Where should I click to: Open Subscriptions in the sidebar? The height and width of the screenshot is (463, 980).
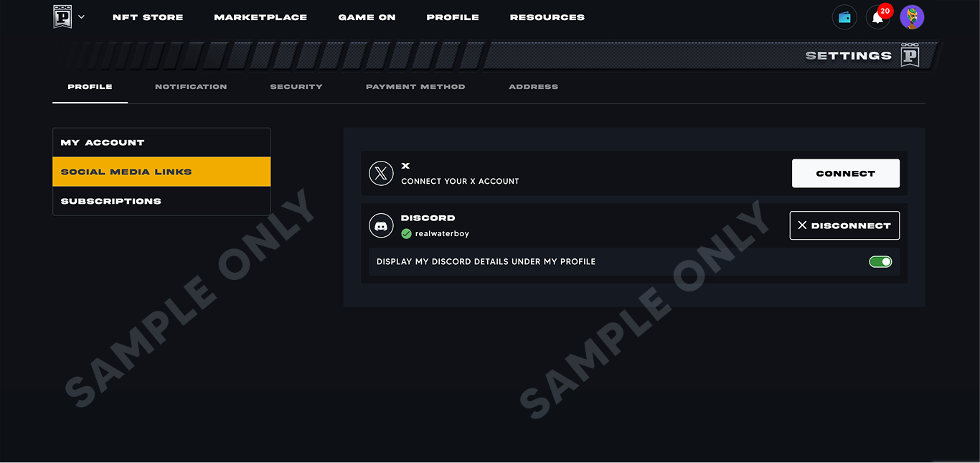click(x=161, y=201)
